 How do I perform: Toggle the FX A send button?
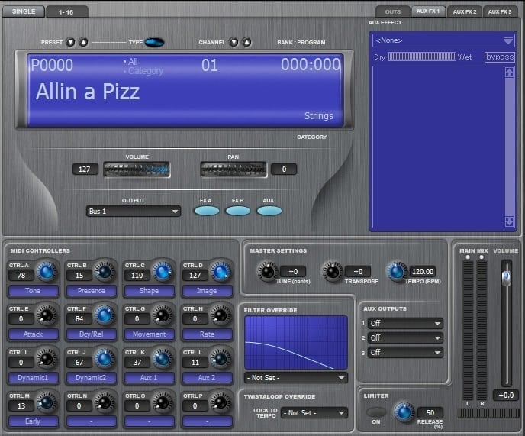[x=206, y=211]
